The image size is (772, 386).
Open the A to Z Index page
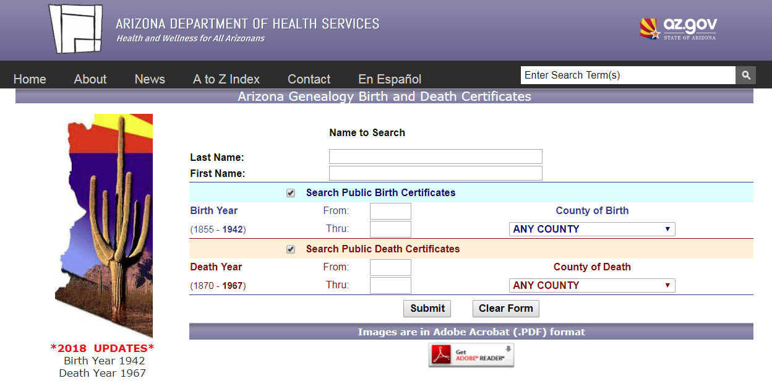[226, 79]
